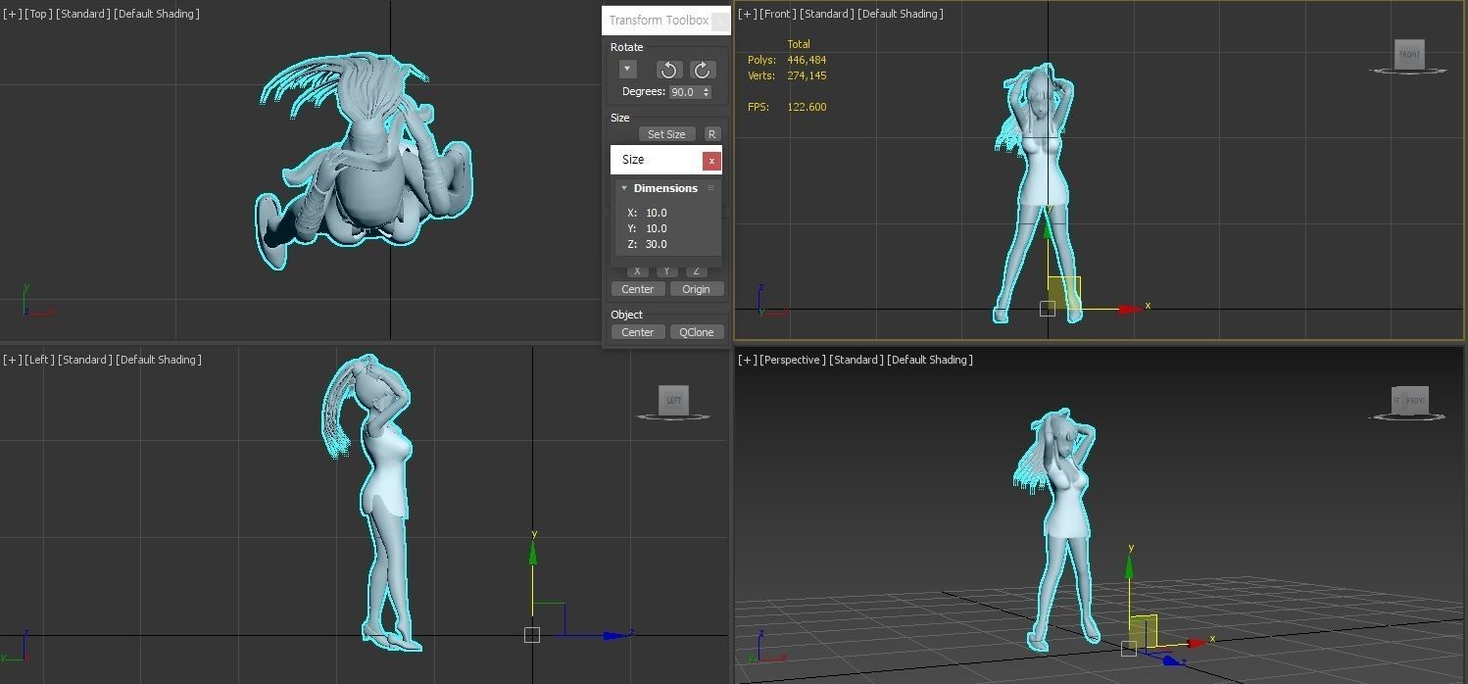Close the Transform Toolbox panel

pos(720,21)
